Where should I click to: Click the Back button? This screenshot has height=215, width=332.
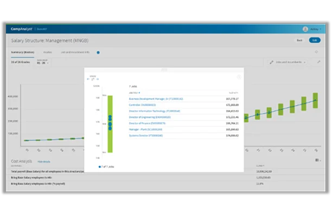point(299,40)
